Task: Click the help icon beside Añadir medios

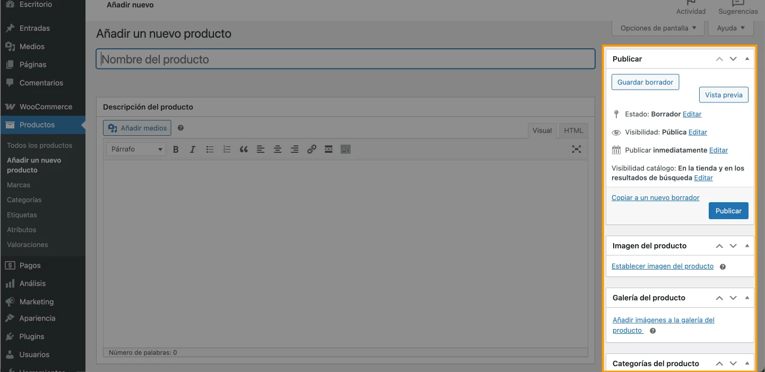Action: tap(180, 128)
